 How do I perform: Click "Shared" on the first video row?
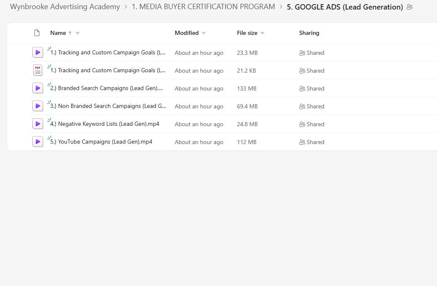316,53
